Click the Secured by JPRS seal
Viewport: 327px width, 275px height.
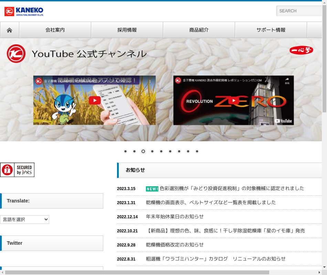click(17, 170)
